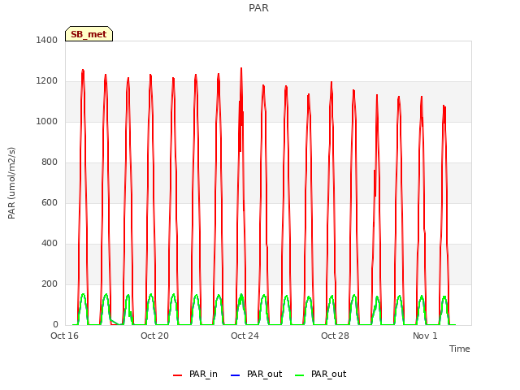The height and width of the screenshot is (390, 520).
Task: Click the tallest red peak near Oct 24
Action: [x=241, y=68]
